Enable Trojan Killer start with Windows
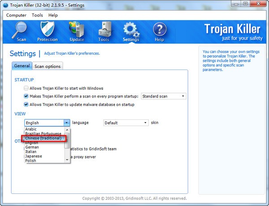Image resolution: width=269 pixels, height=206 pixels. [x=26, y=88]
